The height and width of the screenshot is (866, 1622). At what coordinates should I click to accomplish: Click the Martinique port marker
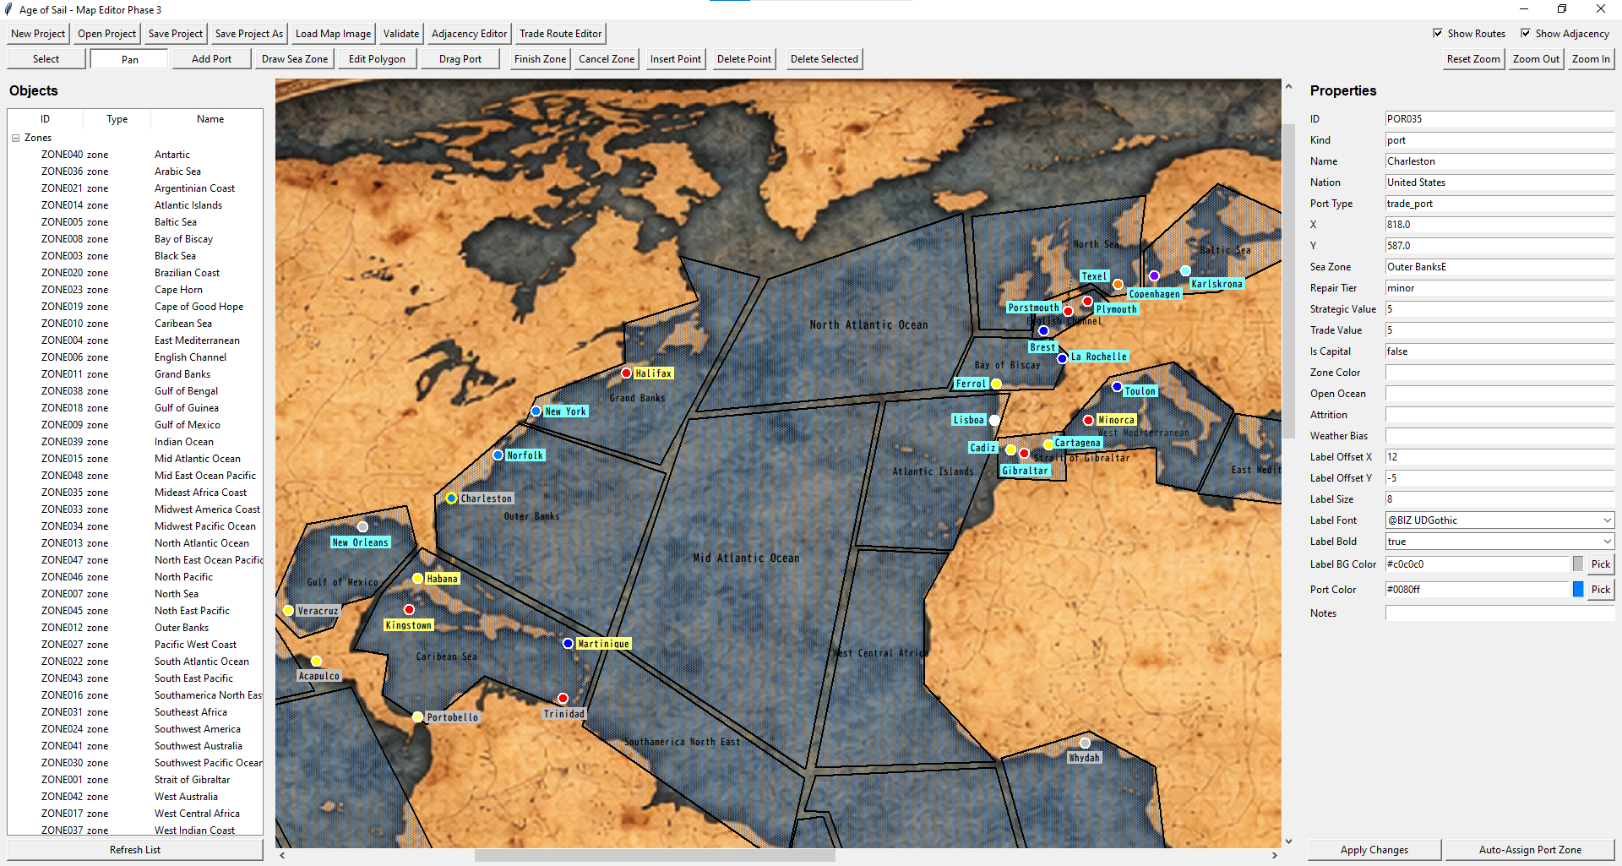coord(569,644)
